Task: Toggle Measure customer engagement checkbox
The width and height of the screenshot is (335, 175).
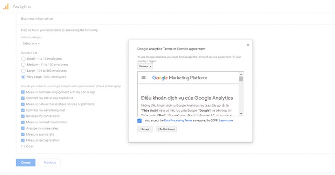Action: (23, 92)
